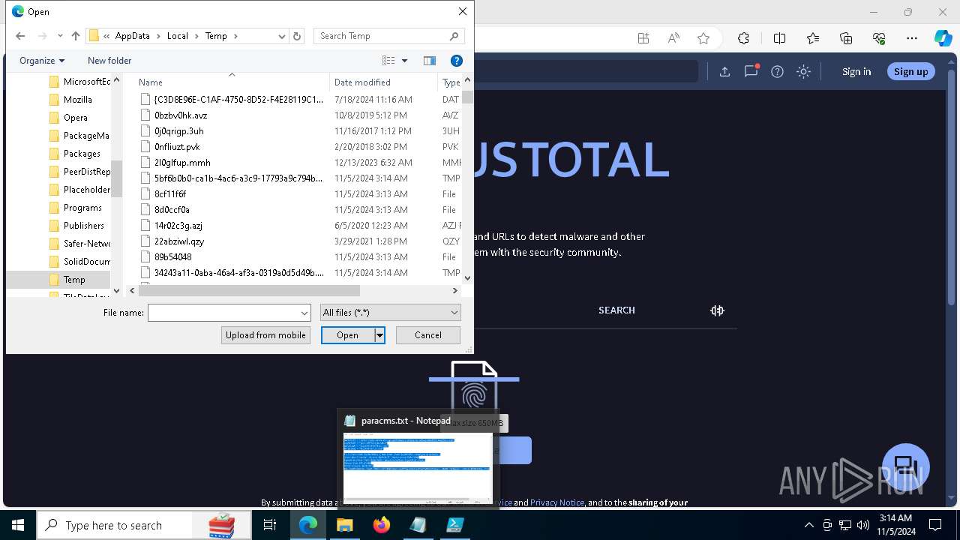Select the Opera folder in tree
Viewport: 960px width, 540px height.
tap(75, 118)
